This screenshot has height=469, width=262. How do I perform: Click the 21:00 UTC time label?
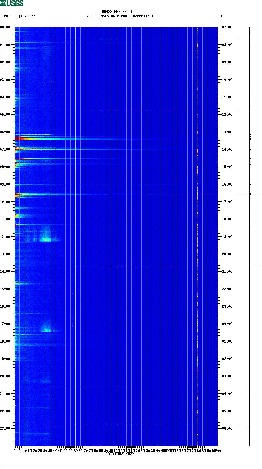(227, 272)
